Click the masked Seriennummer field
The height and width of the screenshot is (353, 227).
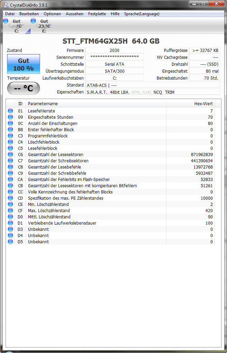click(x=115, y=57)
